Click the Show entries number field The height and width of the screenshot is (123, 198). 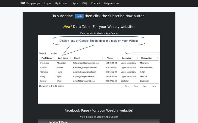(x=47, y=53)
